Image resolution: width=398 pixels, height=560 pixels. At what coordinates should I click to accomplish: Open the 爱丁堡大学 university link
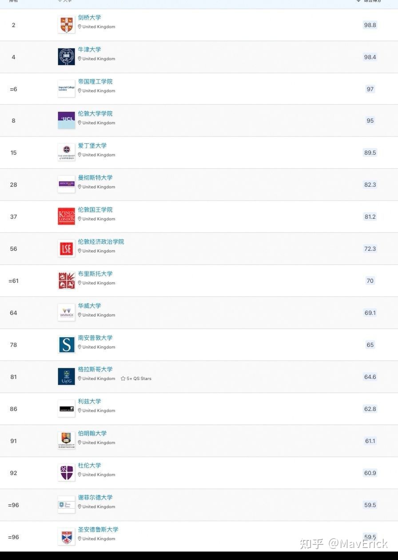92,145
